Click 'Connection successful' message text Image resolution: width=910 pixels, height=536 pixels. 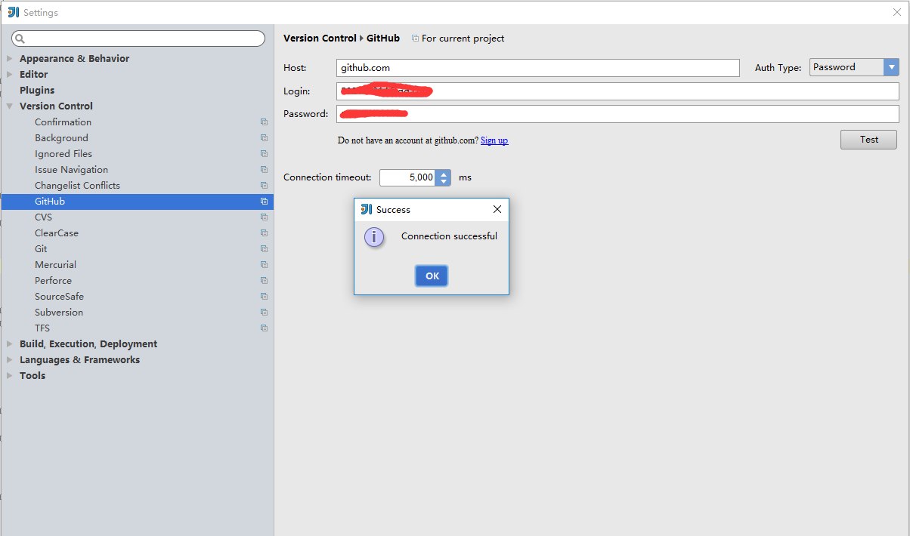click(x=449, y=236)
